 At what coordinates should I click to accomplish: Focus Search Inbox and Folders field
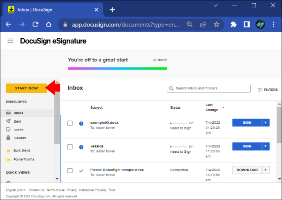click(208, 88)
